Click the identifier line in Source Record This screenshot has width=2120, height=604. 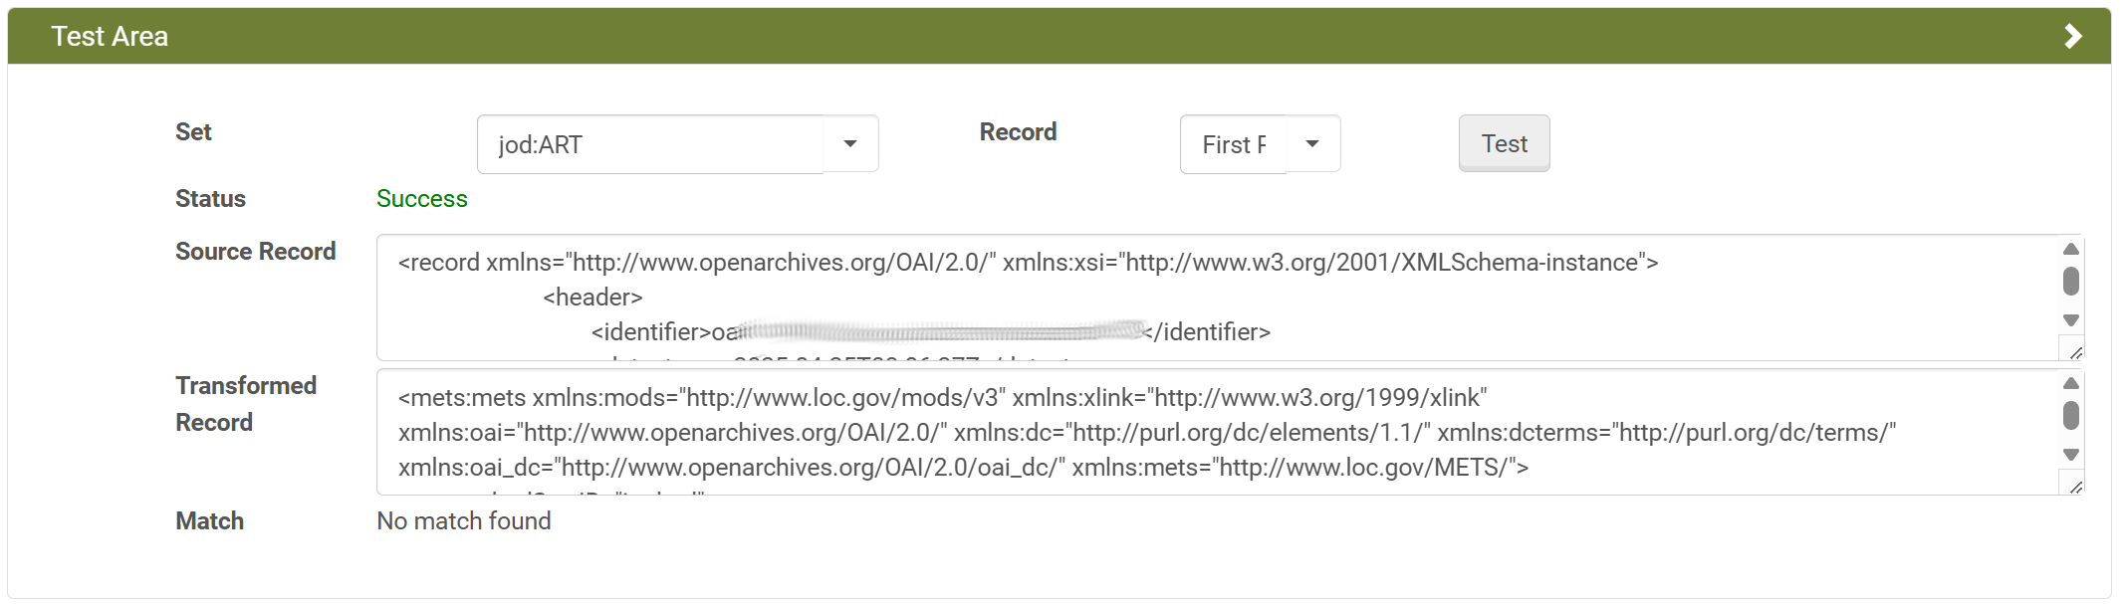coord(930,332)
